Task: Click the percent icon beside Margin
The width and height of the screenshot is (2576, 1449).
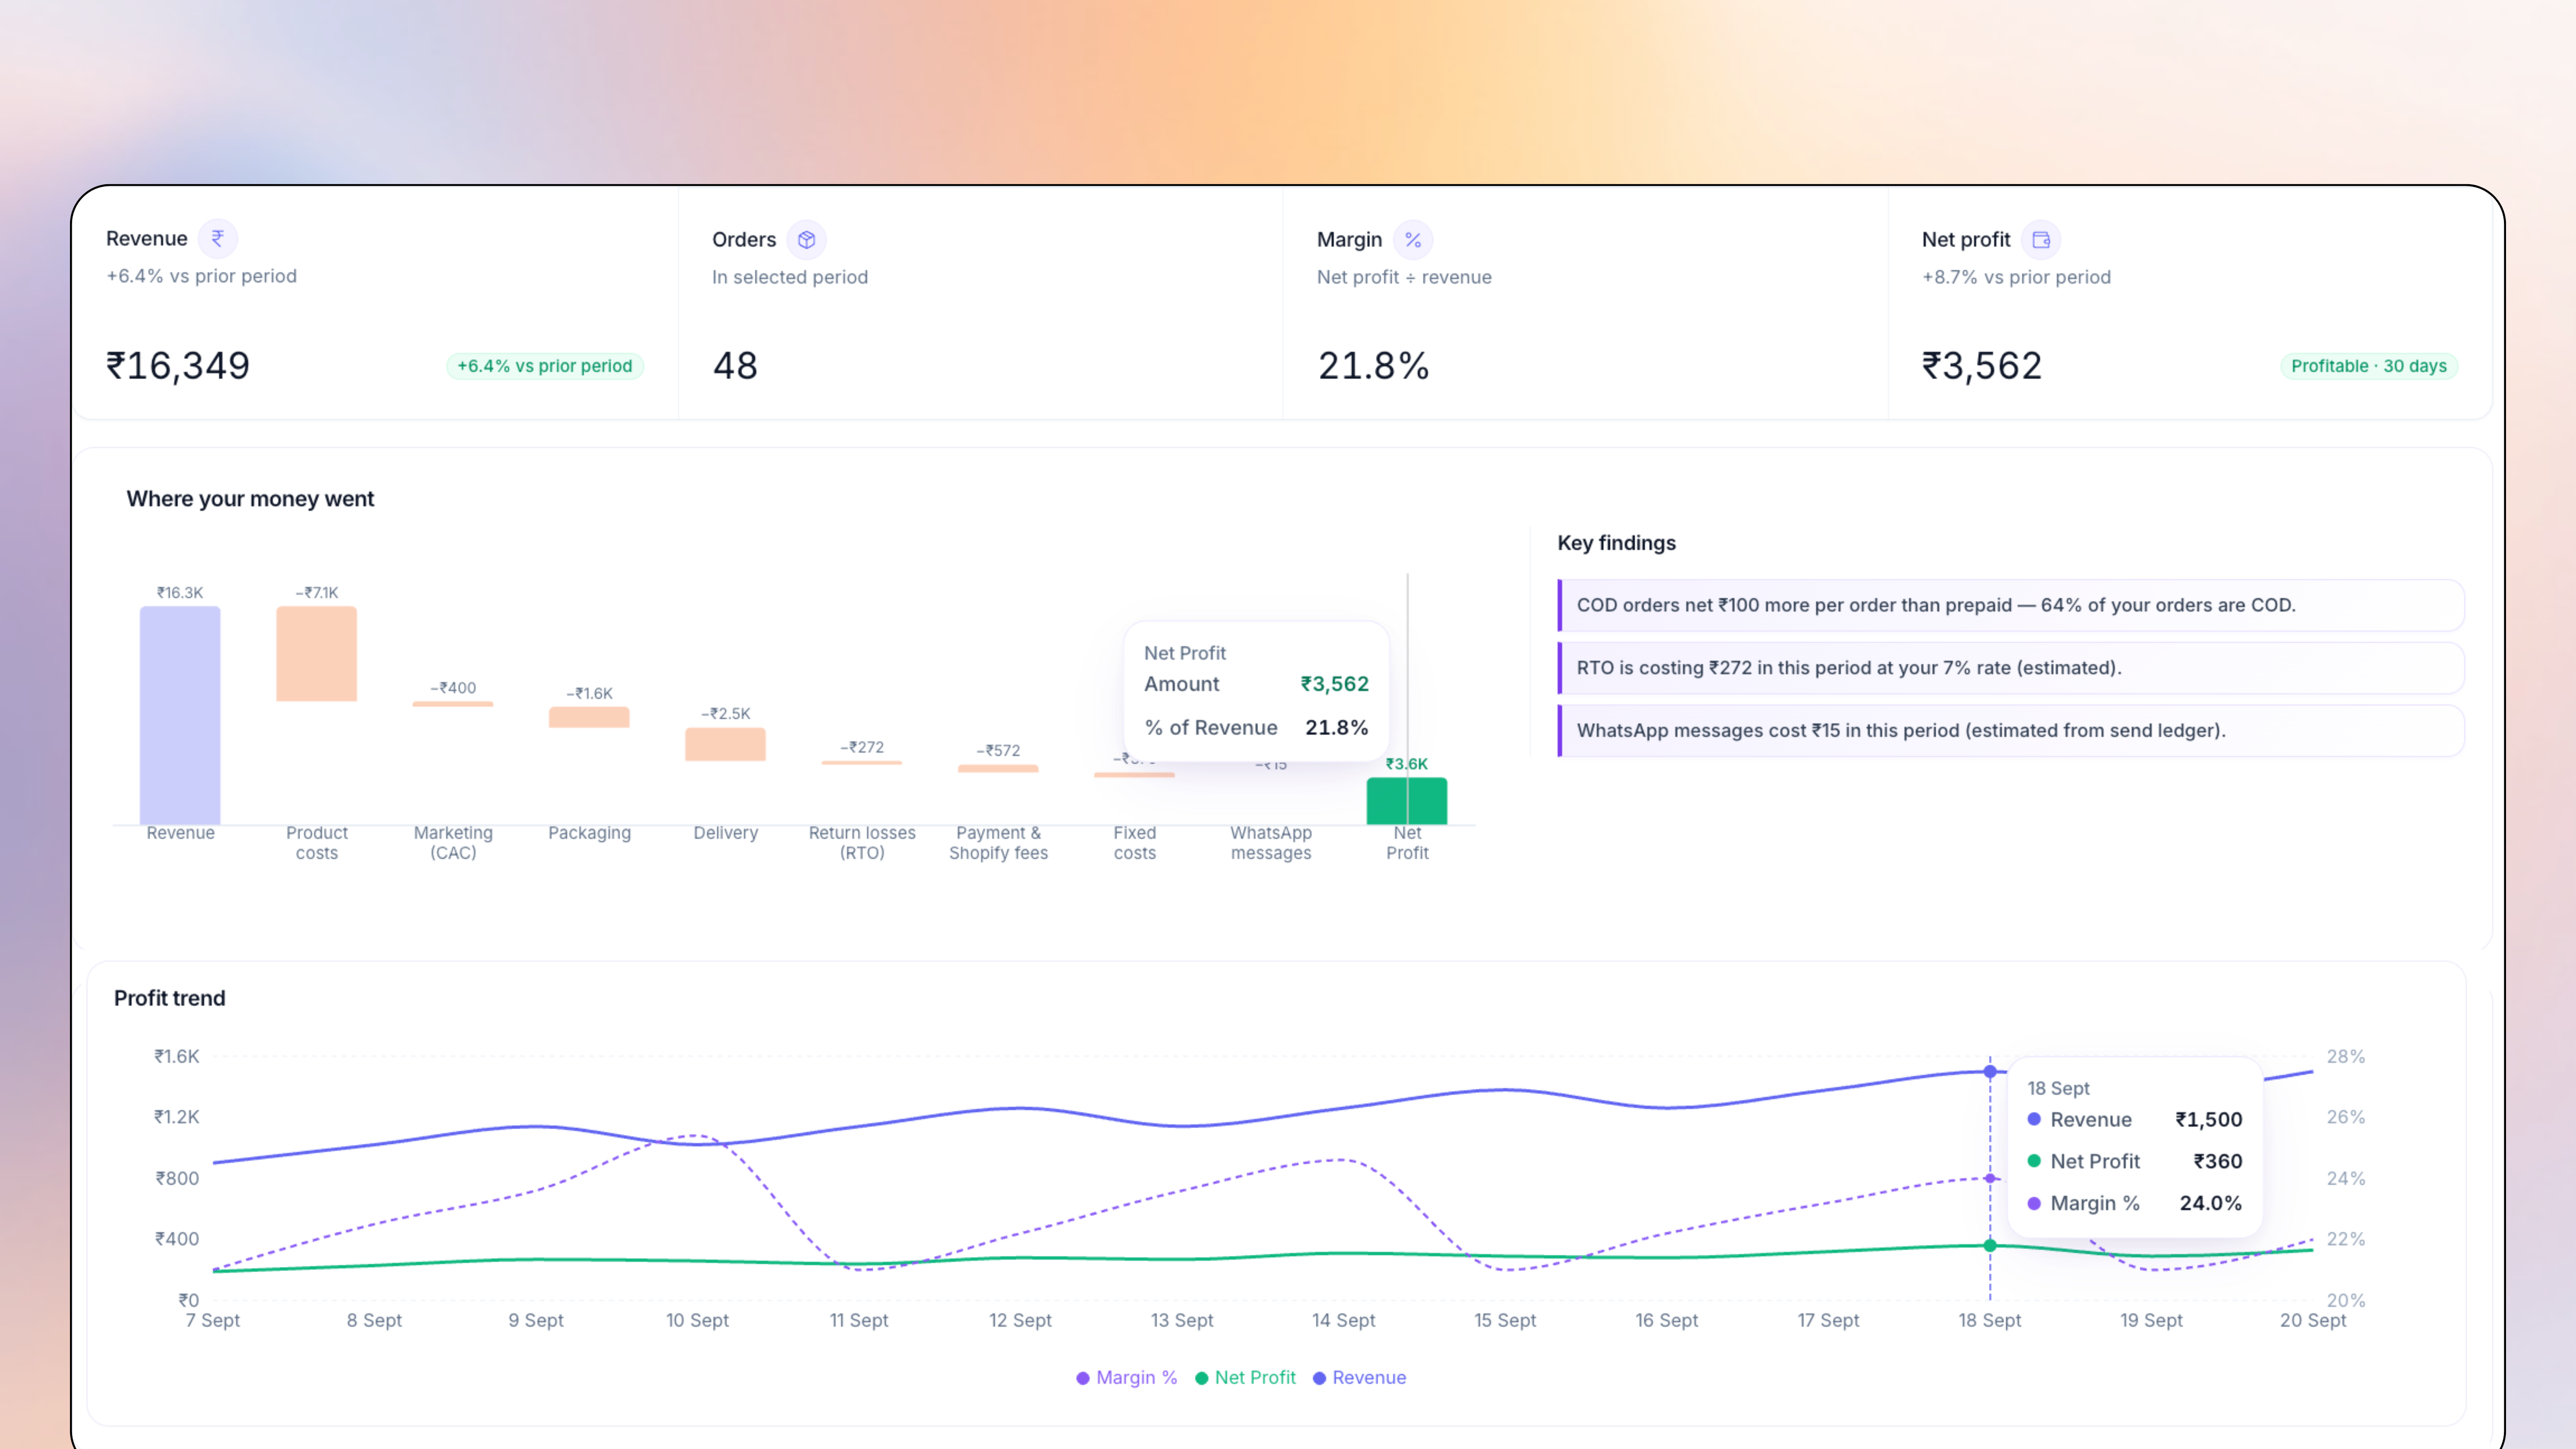Action: [x=1413, y=240]
